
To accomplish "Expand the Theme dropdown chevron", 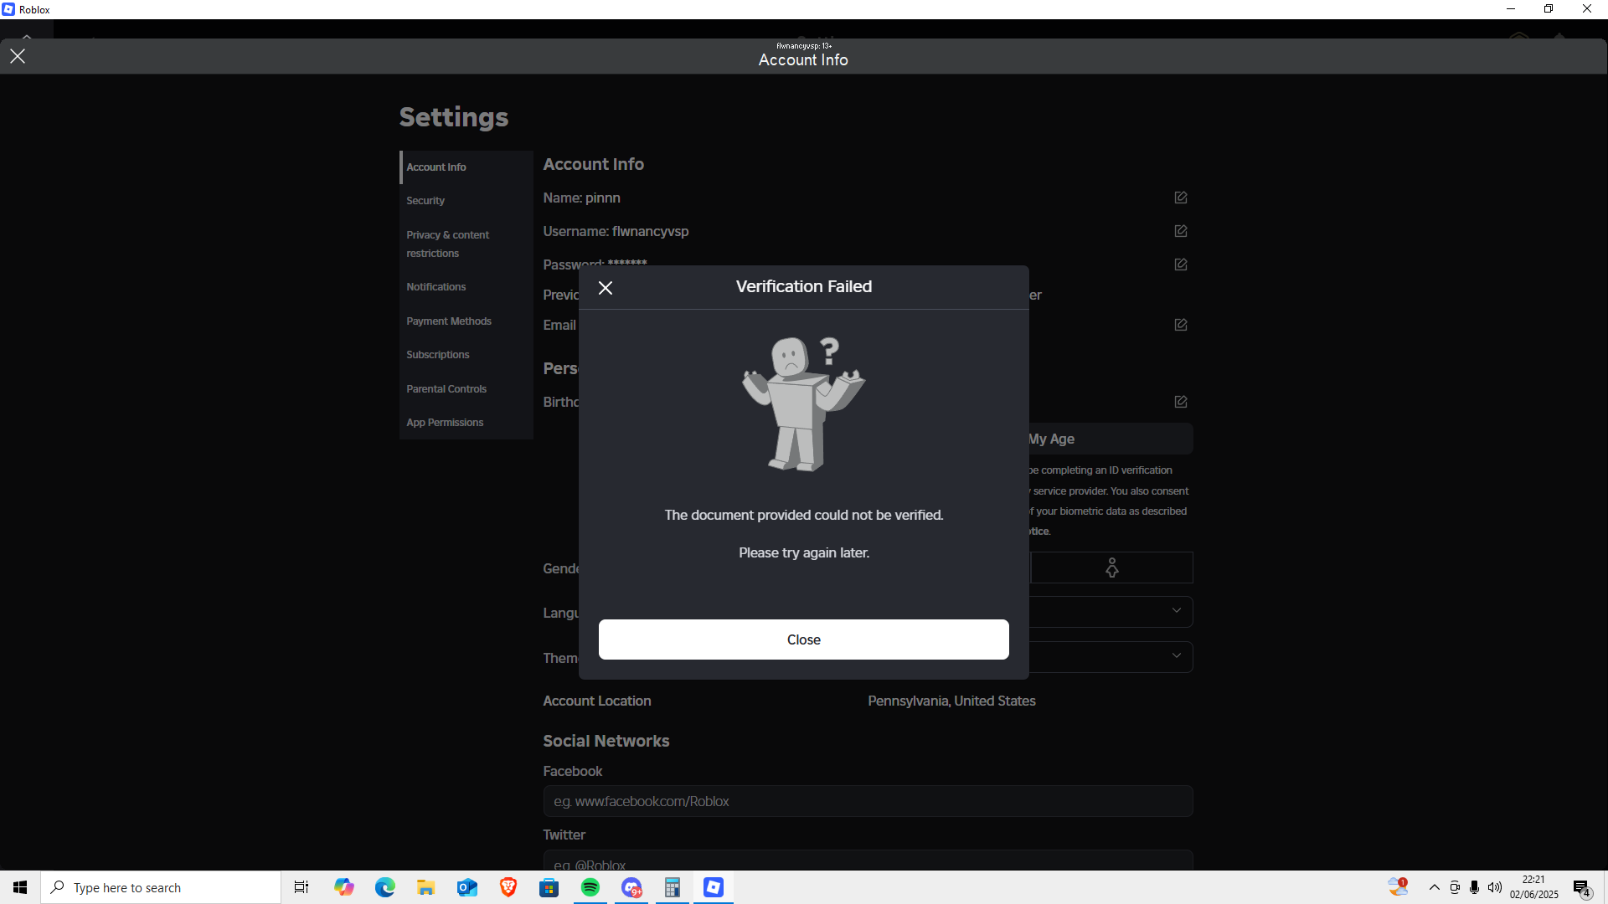I will [x=1176, y=656].
